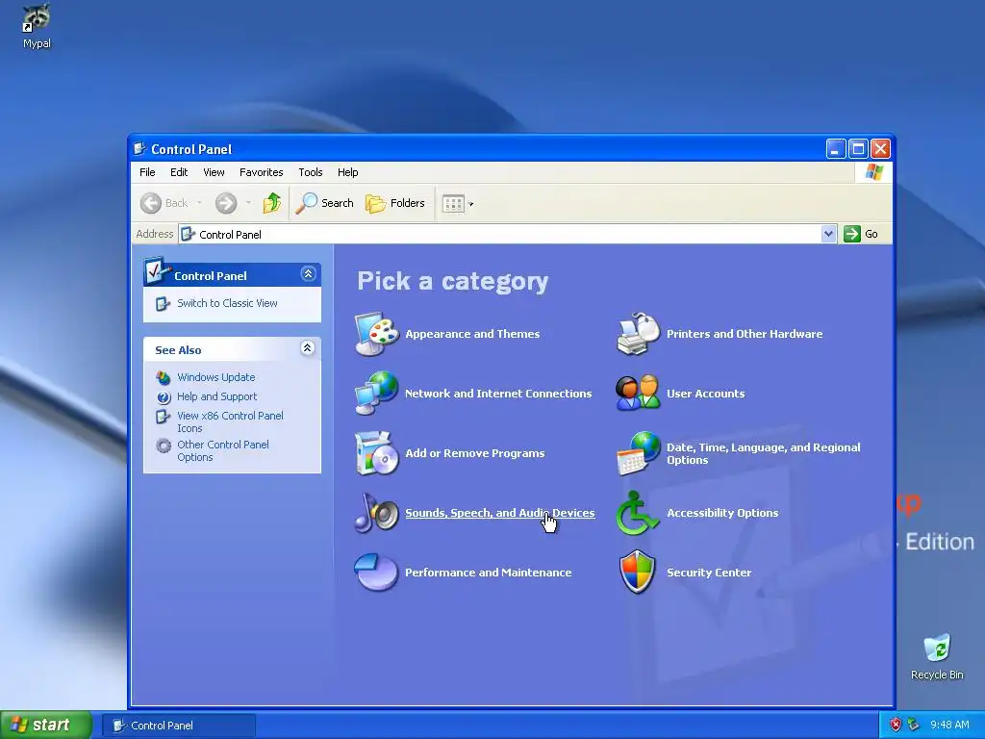The height and width of the screenshot is (739, 985).
Task: Click the Switch to Classic View icon
Action: pyautogui.click(x=163, y=303)
